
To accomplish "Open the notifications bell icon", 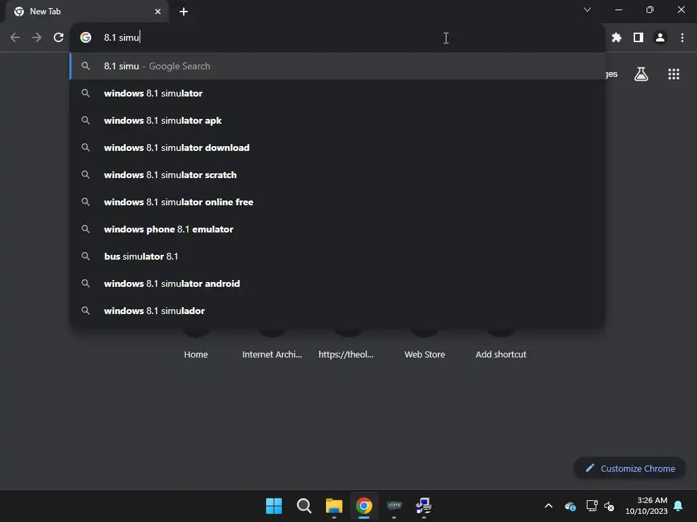I will [679, 506].
